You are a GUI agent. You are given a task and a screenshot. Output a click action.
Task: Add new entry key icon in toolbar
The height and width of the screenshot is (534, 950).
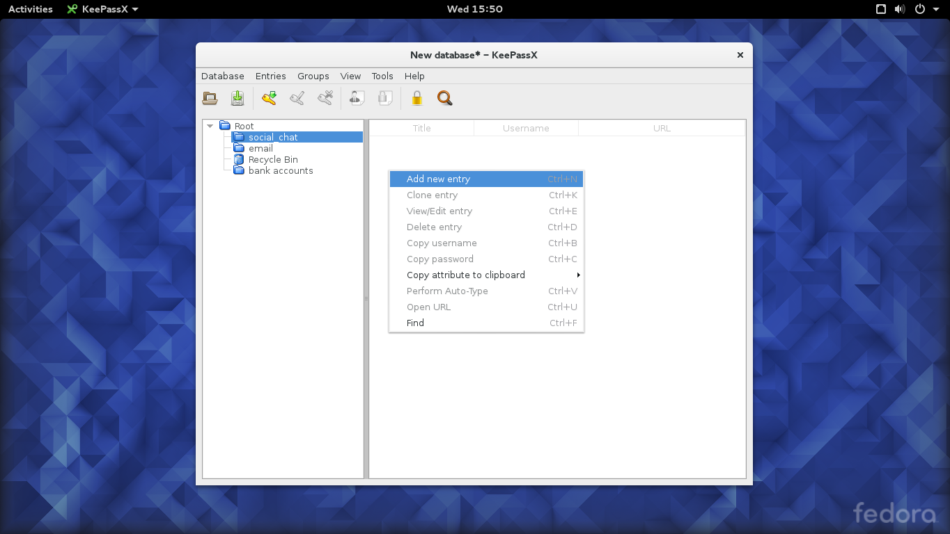tap(269, 98)
